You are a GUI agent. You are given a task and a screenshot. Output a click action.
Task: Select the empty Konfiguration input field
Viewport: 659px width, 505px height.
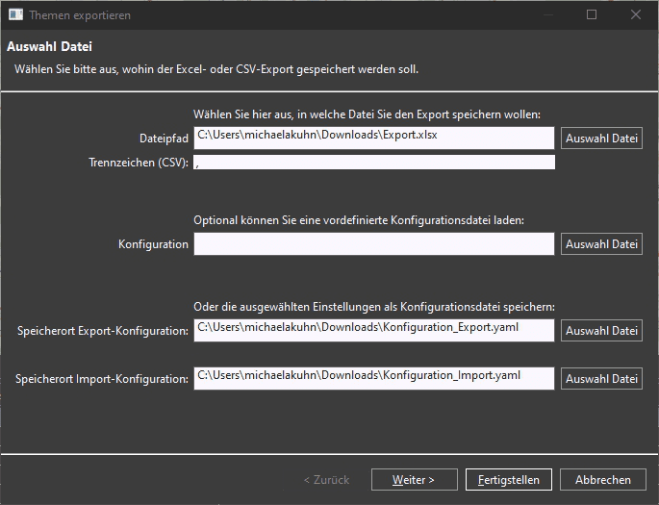coord(373,243)
